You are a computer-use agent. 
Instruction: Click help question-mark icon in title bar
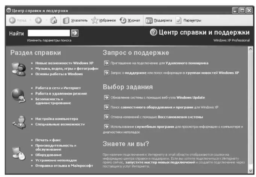(9, 11)
